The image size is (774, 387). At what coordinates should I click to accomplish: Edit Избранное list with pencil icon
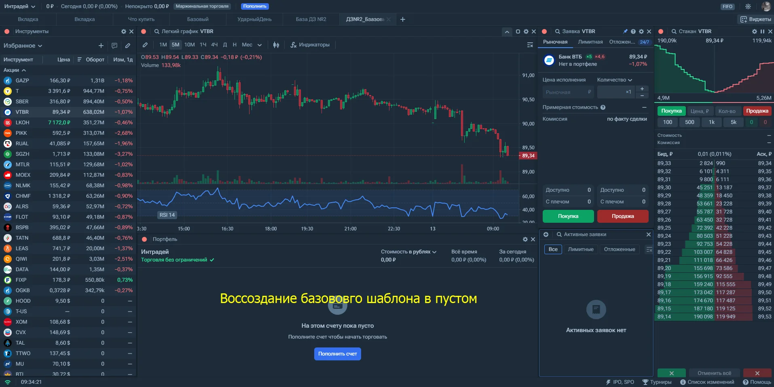[x=128, y=46]
